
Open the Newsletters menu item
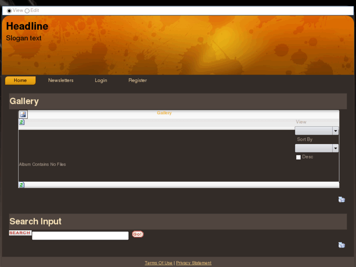point(61,80)
